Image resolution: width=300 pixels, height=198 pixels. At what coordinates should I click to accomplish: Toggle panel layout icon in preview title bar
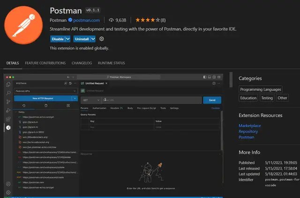click(x=210, y=77)
